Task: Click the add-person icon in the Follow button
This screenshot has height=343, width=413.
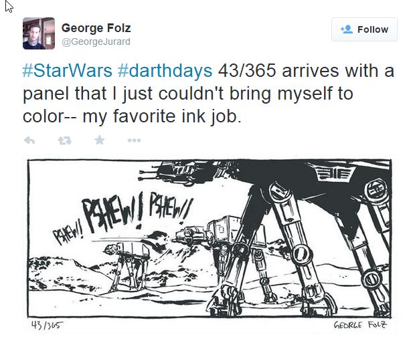Action: (347, 29)
